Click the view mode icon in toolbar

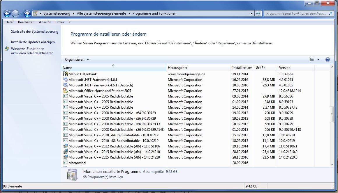[x=311, y=60]
